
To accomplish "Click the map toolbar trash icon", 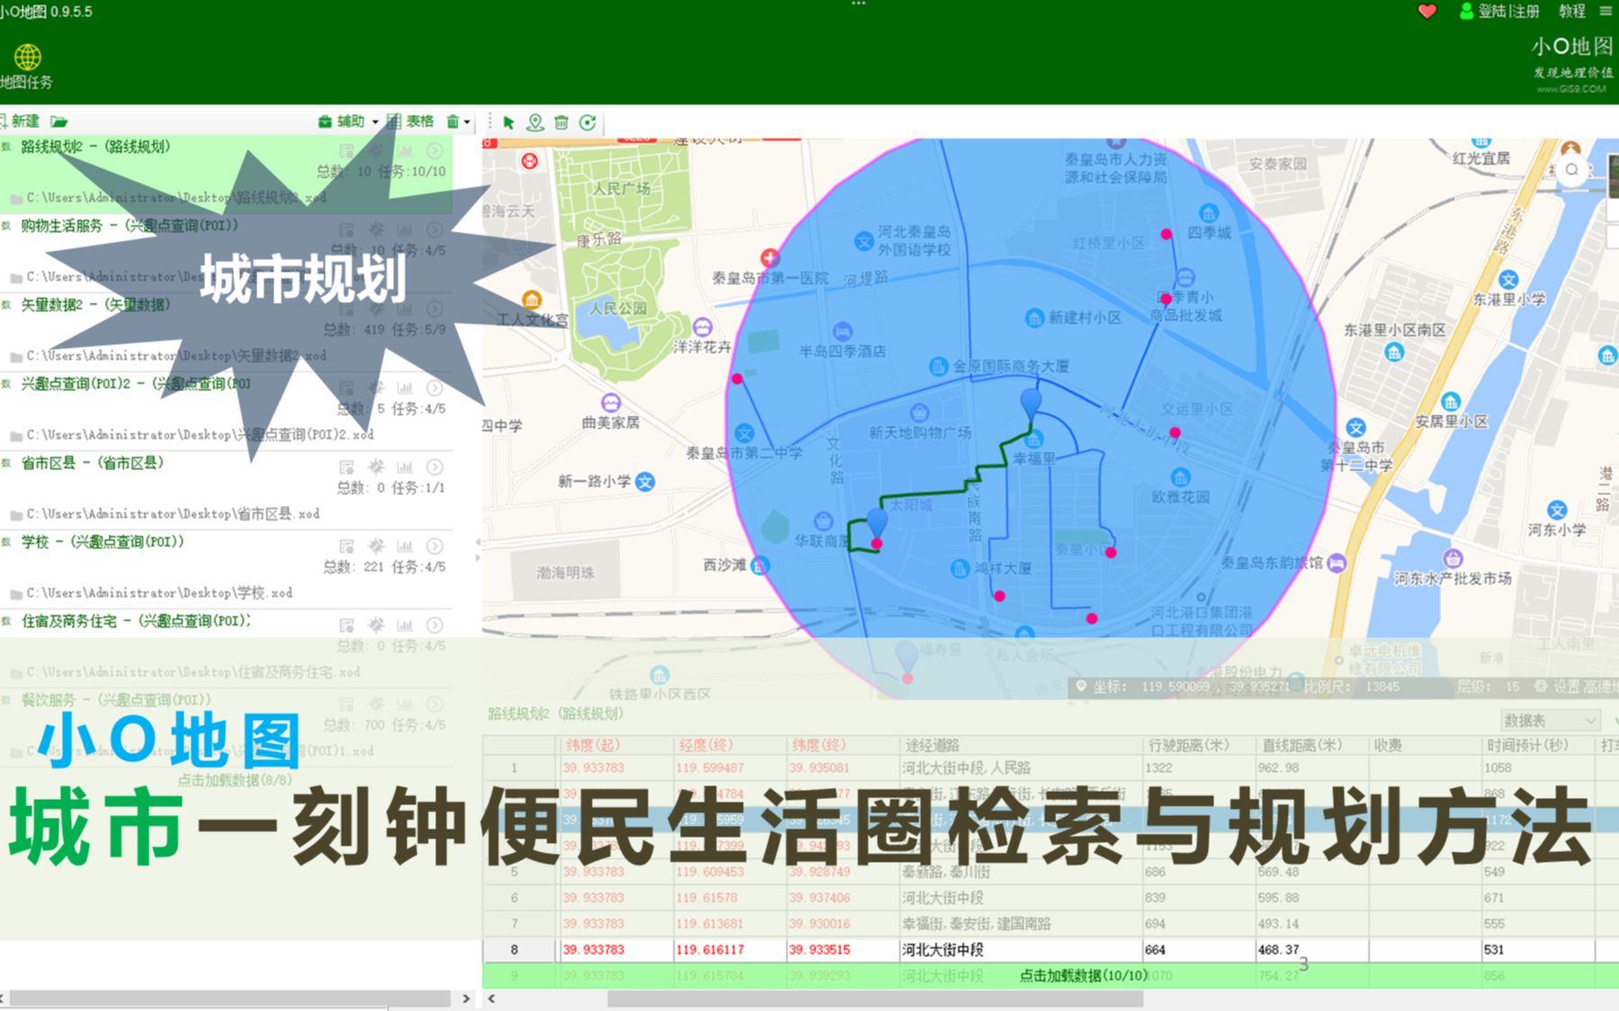I will [561, 122].
